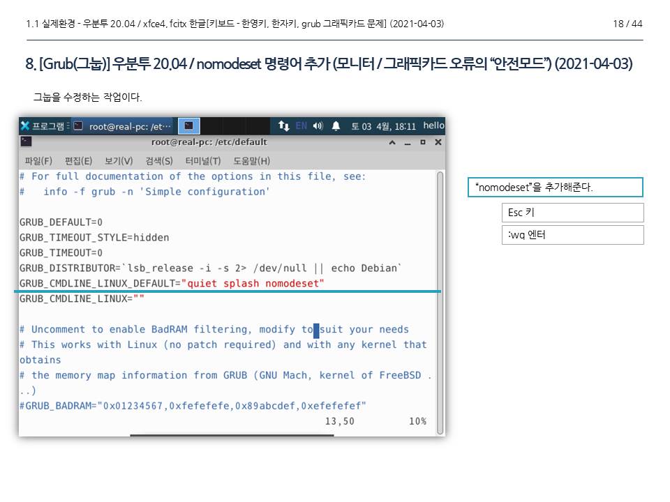The image size is (670, 502).
Task: Click the 10% file position indicator
Action: tap(417, 421)
